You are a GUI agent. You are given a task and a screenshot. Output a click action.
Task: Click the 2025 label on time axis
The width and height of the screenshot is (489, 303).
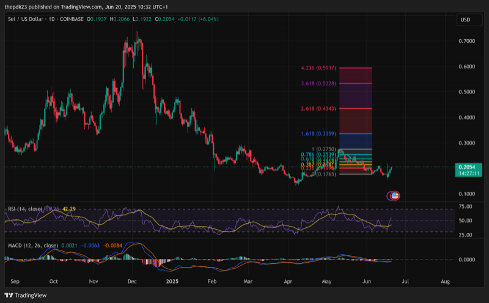coord(172,281)
